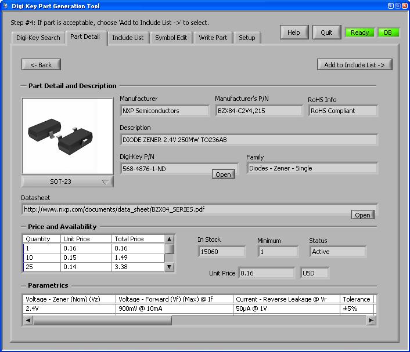Maximize the Digi-Key Part Generation Tool window
The width and height of the screenshot is (410, 352).
397,6
